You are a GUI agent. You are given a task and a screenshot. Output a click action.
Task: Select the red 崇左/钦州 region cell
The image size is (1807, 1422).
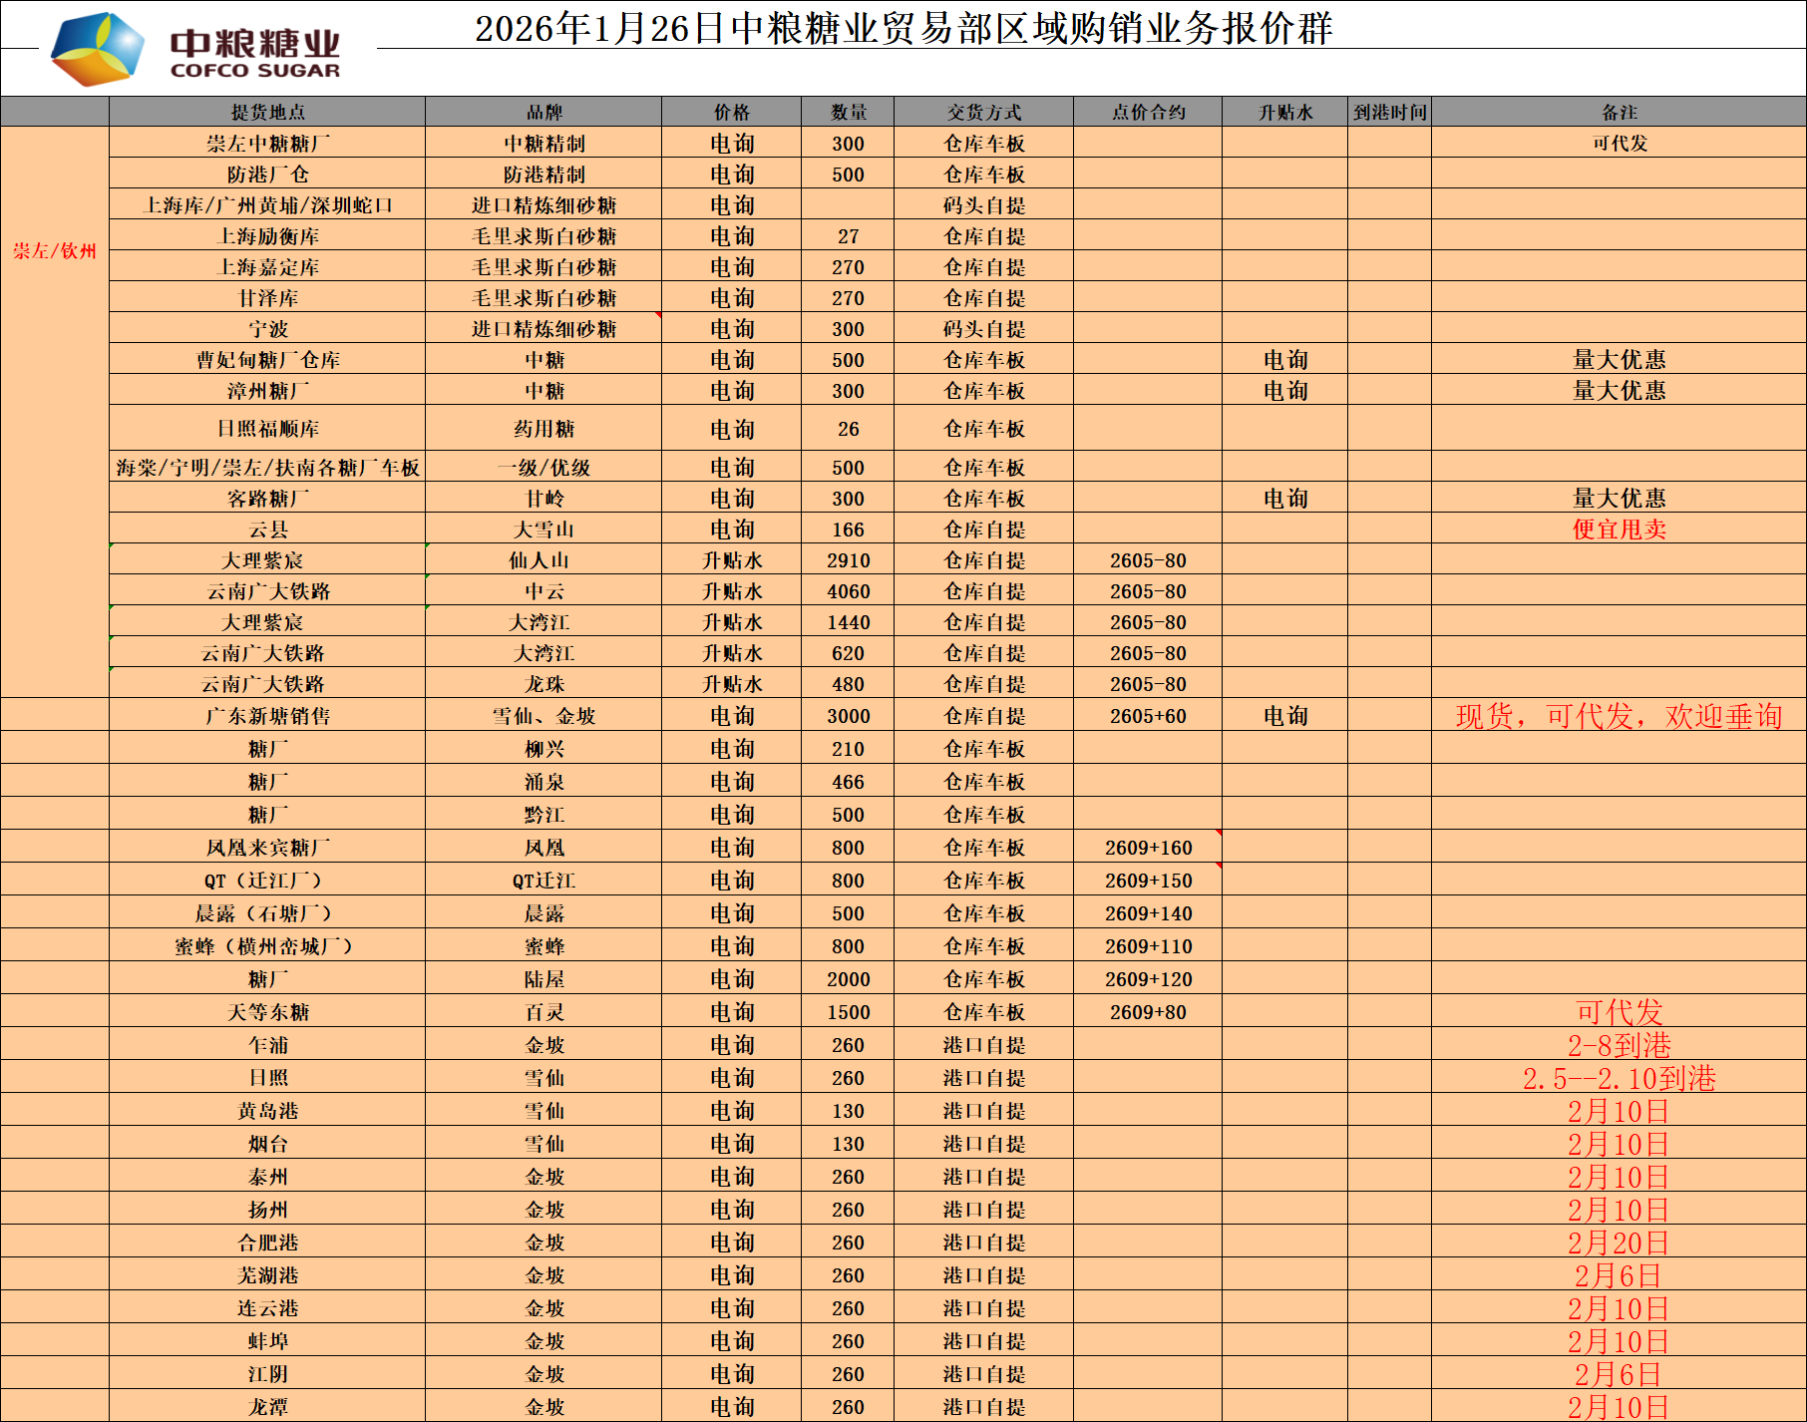point(55,251)
